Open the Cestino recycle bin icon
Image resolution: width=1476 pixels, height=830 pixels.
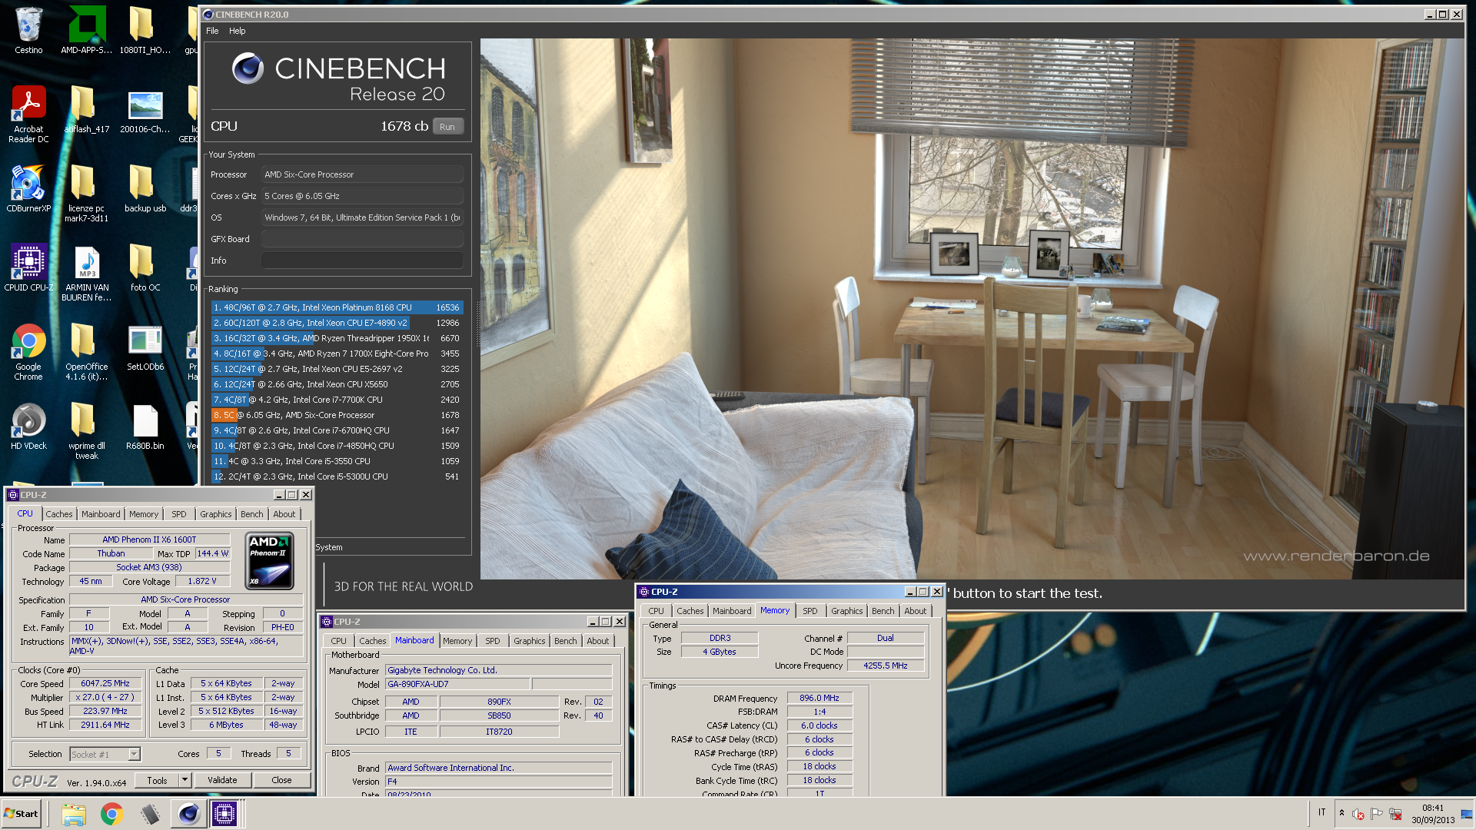tap(28, 31)
